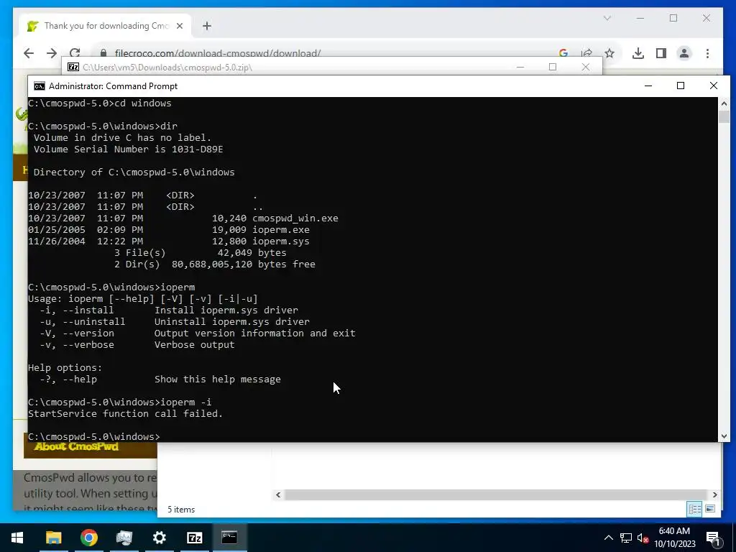Share this page icon in Chrome
Viewport: 736px width, 552px height.
click(586, 53)
